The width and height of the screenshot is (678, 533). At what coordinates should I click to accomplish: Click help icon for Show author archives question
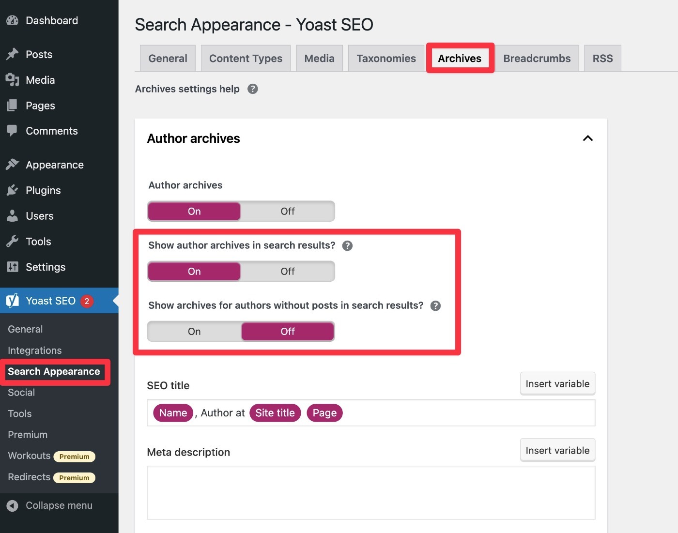point(347,246)
